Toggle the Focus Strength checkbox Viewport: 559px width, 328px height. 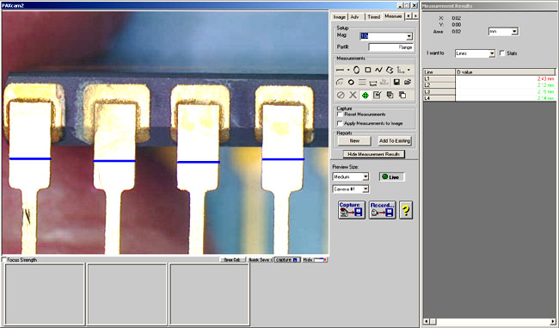4,260
